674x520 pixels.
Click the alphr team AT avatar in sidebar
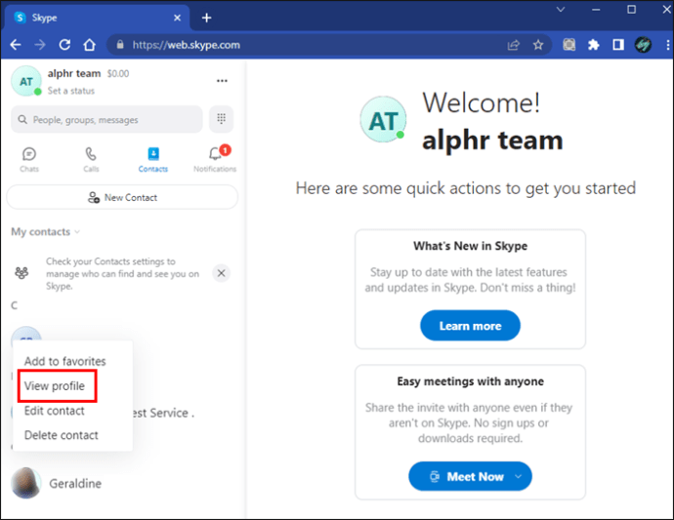(26, 81)
